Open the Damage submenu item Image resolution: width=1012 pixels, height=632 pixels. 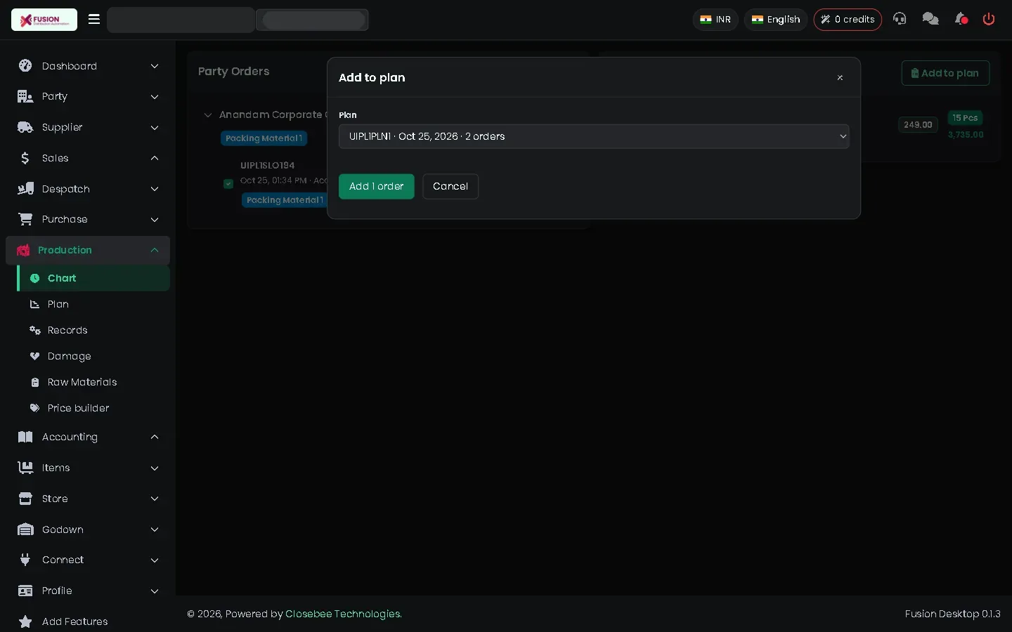click(x=93, y=356)
